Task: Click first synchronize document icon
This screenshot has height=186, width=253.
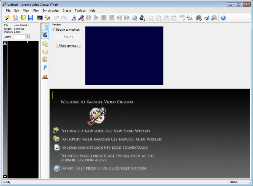Action: tap(151, 18)
